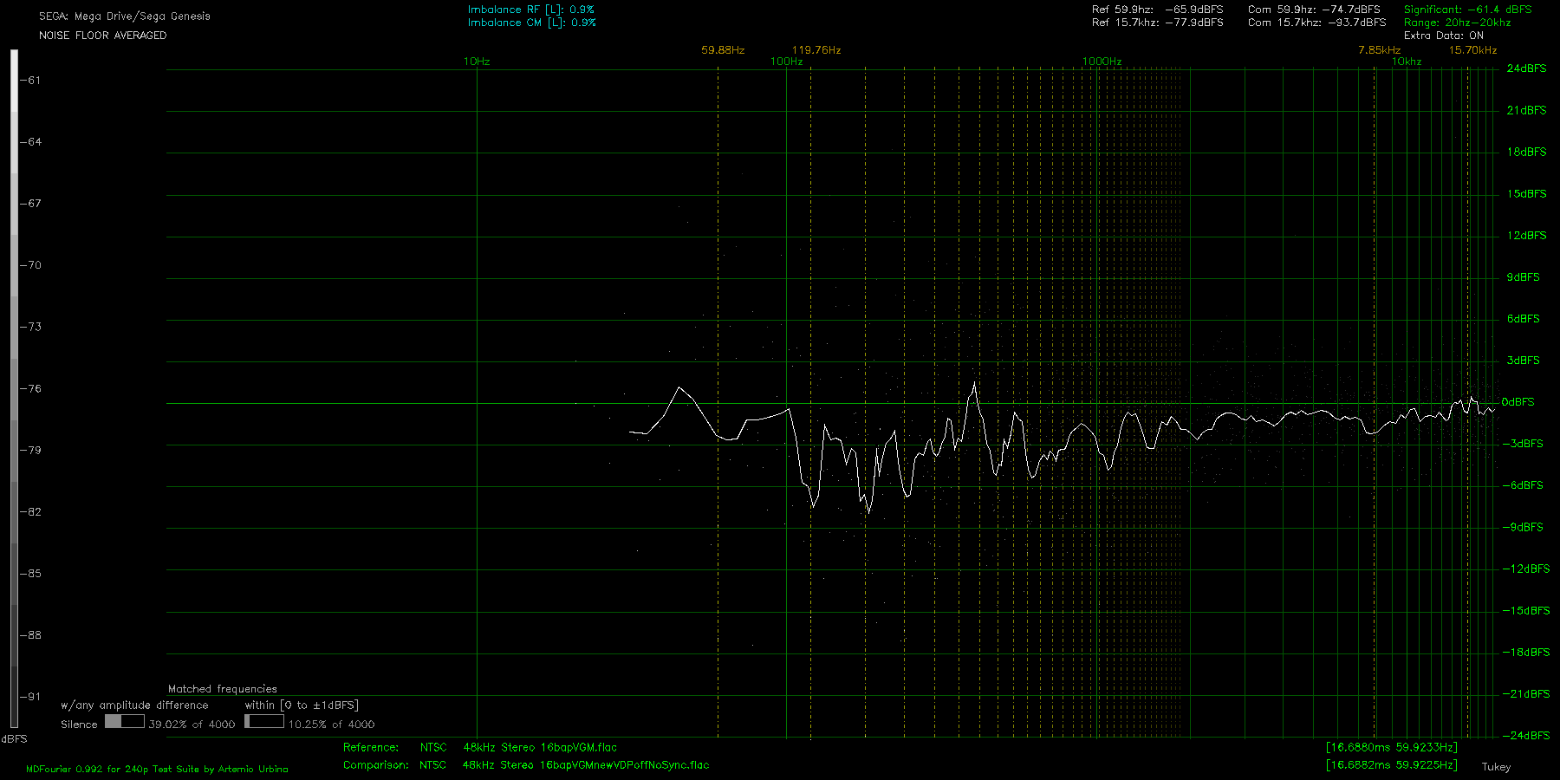Click the 24dBFS label at top right
Screen dimensions: 1560x780
(x=1525, y=68)
